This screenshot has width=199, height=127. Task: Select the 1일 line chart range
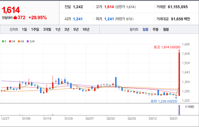24,29
